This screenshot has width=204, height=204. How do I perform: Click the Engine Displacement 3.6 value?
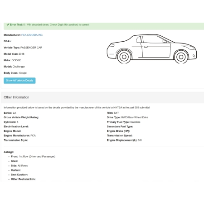(x=140, y=140)
